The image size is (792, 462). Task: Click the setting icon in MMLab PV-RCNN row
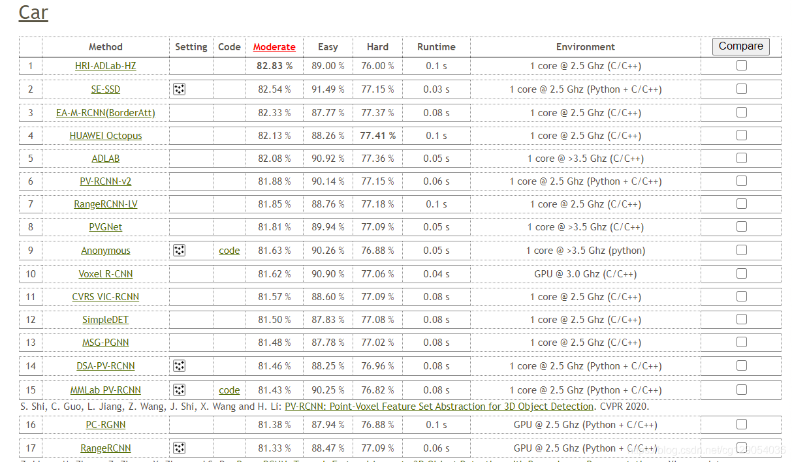tap(180, 390)
